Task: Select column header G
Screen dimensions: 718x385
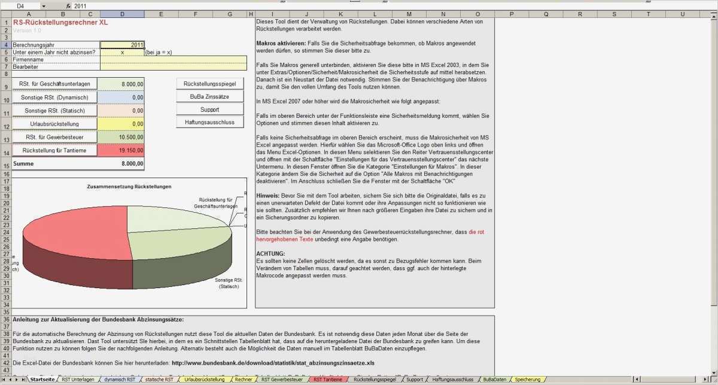Action: 230,14
